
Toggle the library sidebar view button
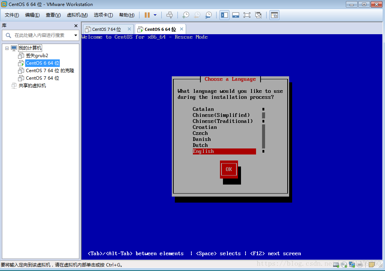pyautogui.click(x=224, y=15)
